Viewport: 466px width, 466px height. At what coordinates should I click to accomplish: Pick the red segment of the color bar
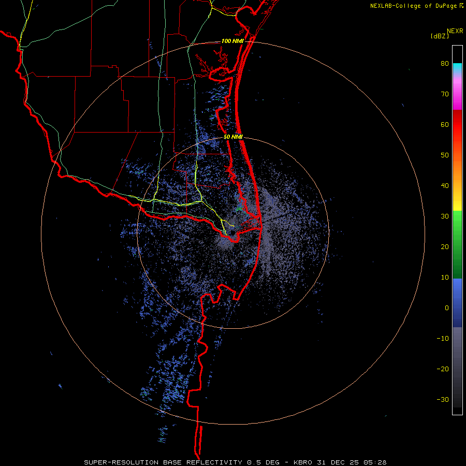click(x=457, y=125)
